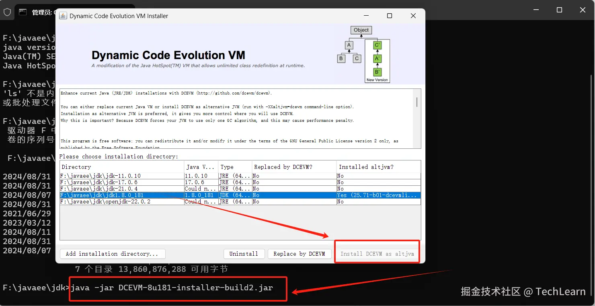Click the Directory column header
This screenshot has height=306, width=595.
point(122,167)
